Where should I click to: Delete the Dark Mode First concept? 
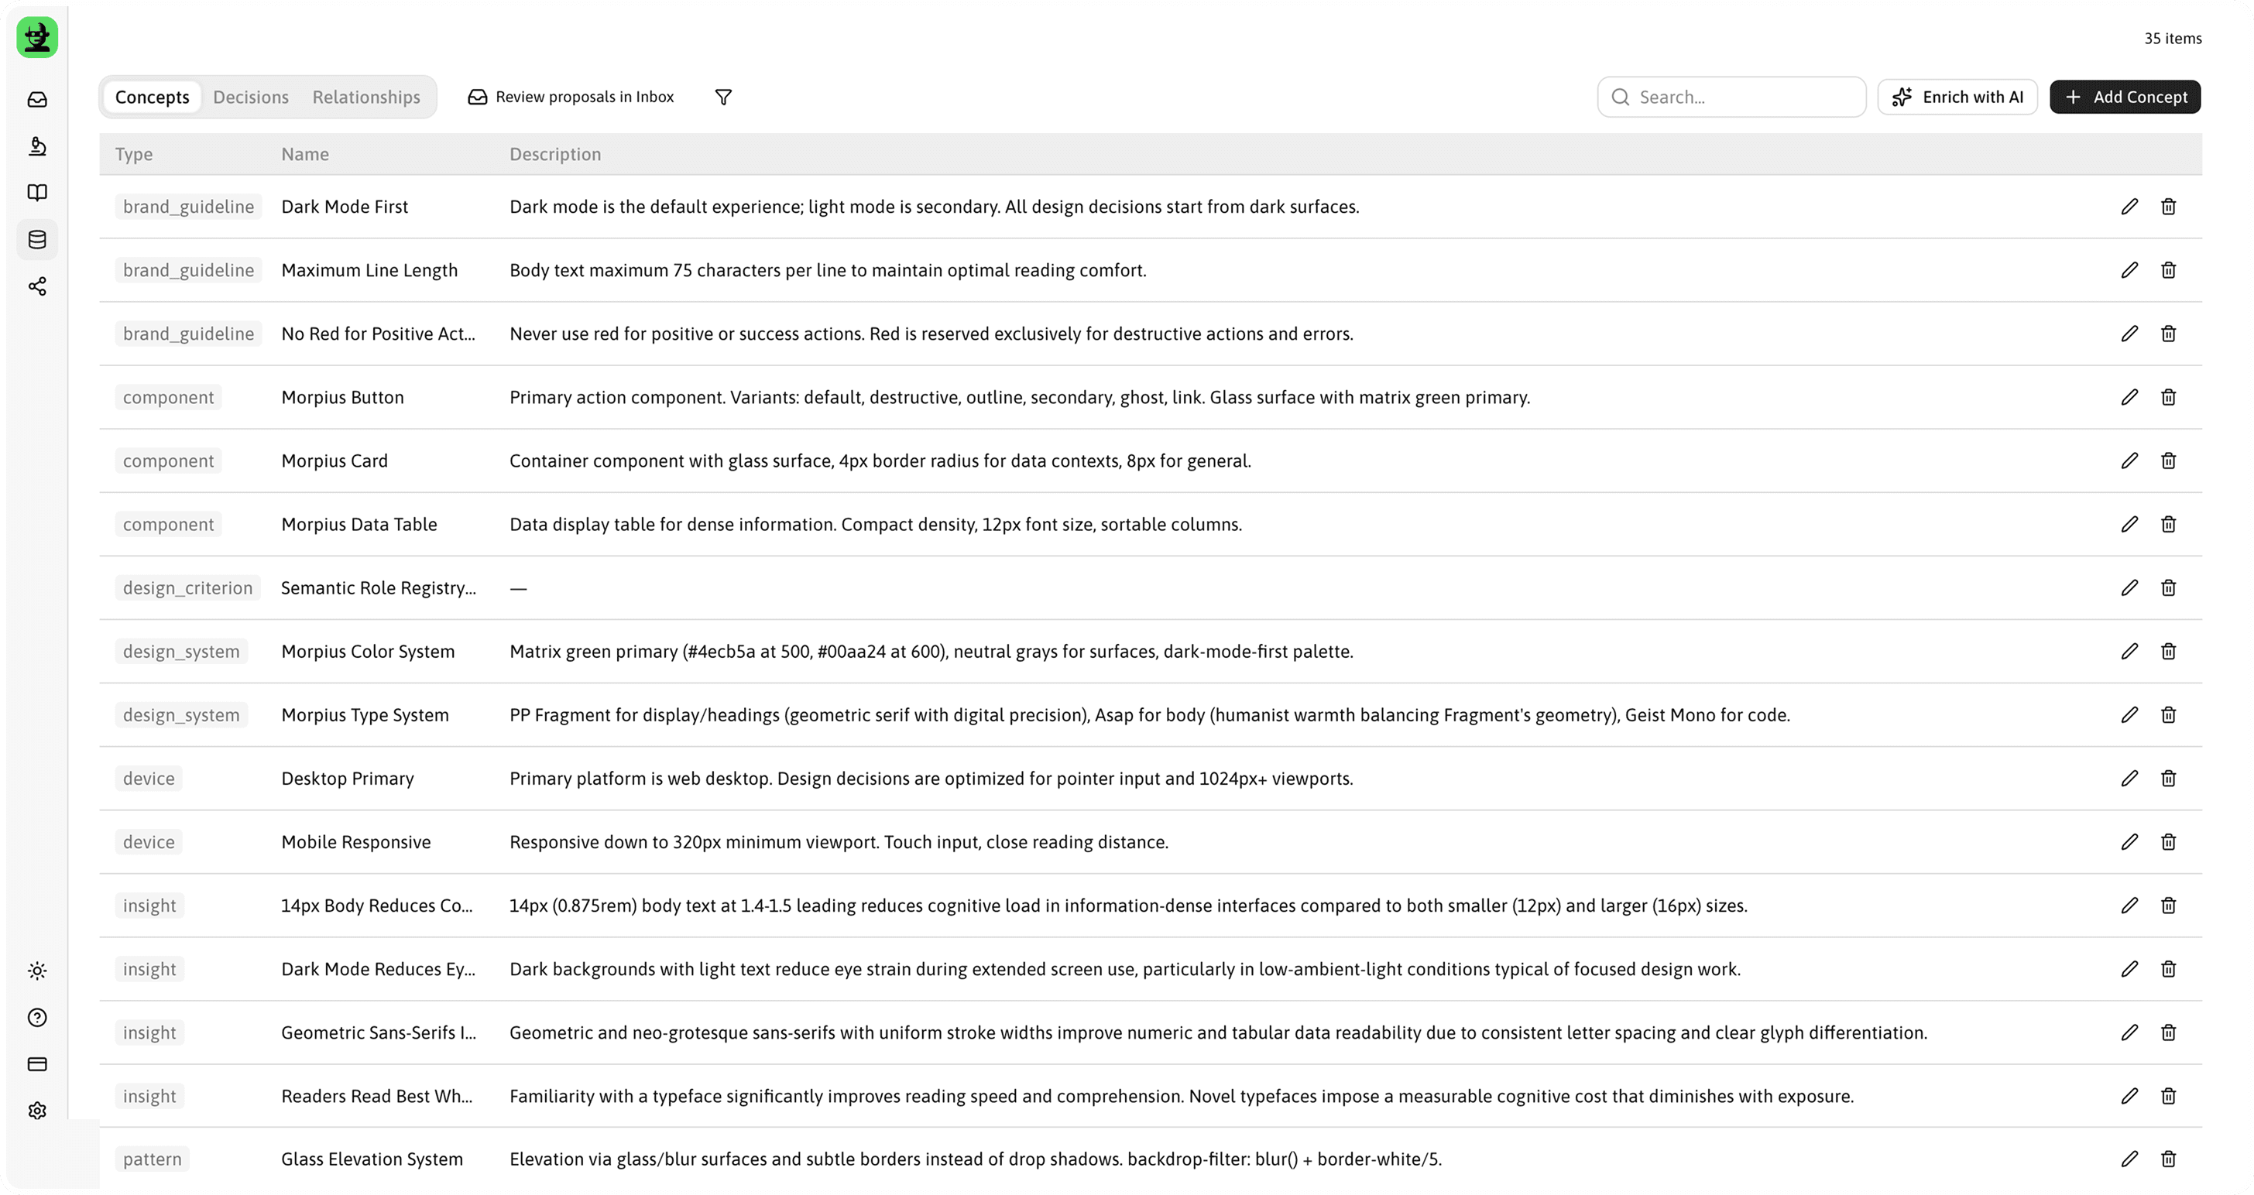coord(2168,207)
